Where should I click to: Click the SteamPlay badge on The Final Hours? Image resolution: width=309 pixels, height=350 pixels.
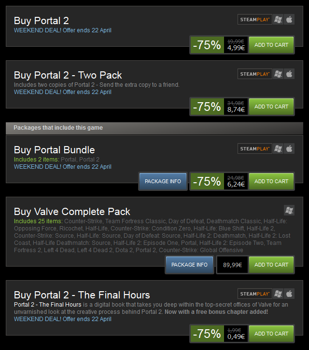(254, 294)
